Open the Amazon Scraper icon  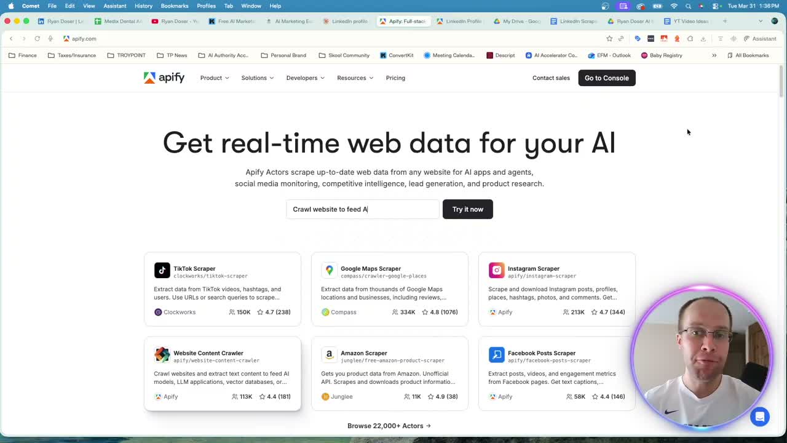click(x=329, y=355)
